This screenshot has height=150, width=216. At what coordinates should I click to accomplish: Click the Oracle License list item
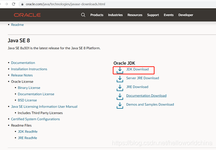pos(22,82)
